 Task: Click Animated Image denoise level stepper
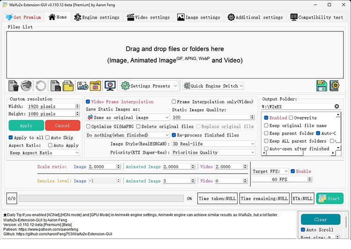pos(193,181)
